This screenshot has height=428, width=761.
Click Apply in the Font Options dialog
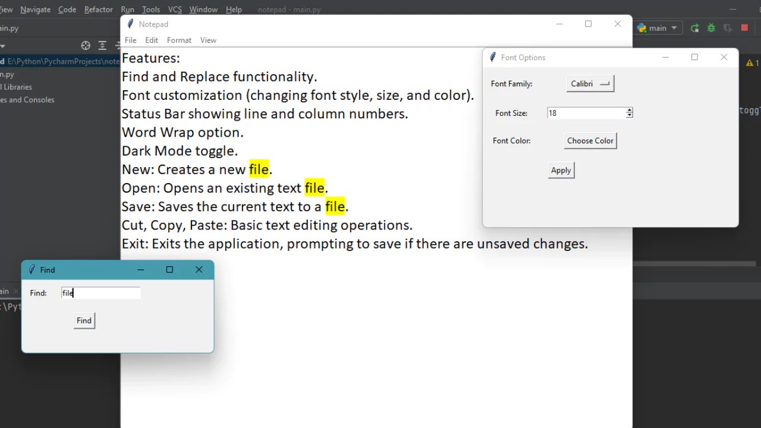561,170
